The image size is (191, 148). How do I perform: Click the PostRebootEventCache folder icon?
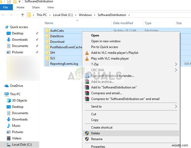coord(47,47)
